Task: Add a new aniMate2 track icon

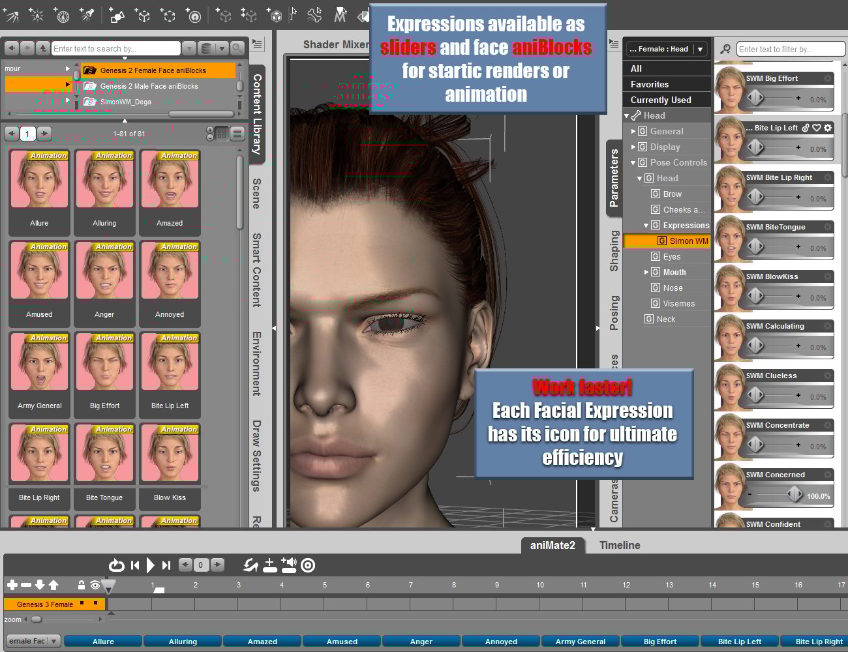Action: (x=269, y=565)
